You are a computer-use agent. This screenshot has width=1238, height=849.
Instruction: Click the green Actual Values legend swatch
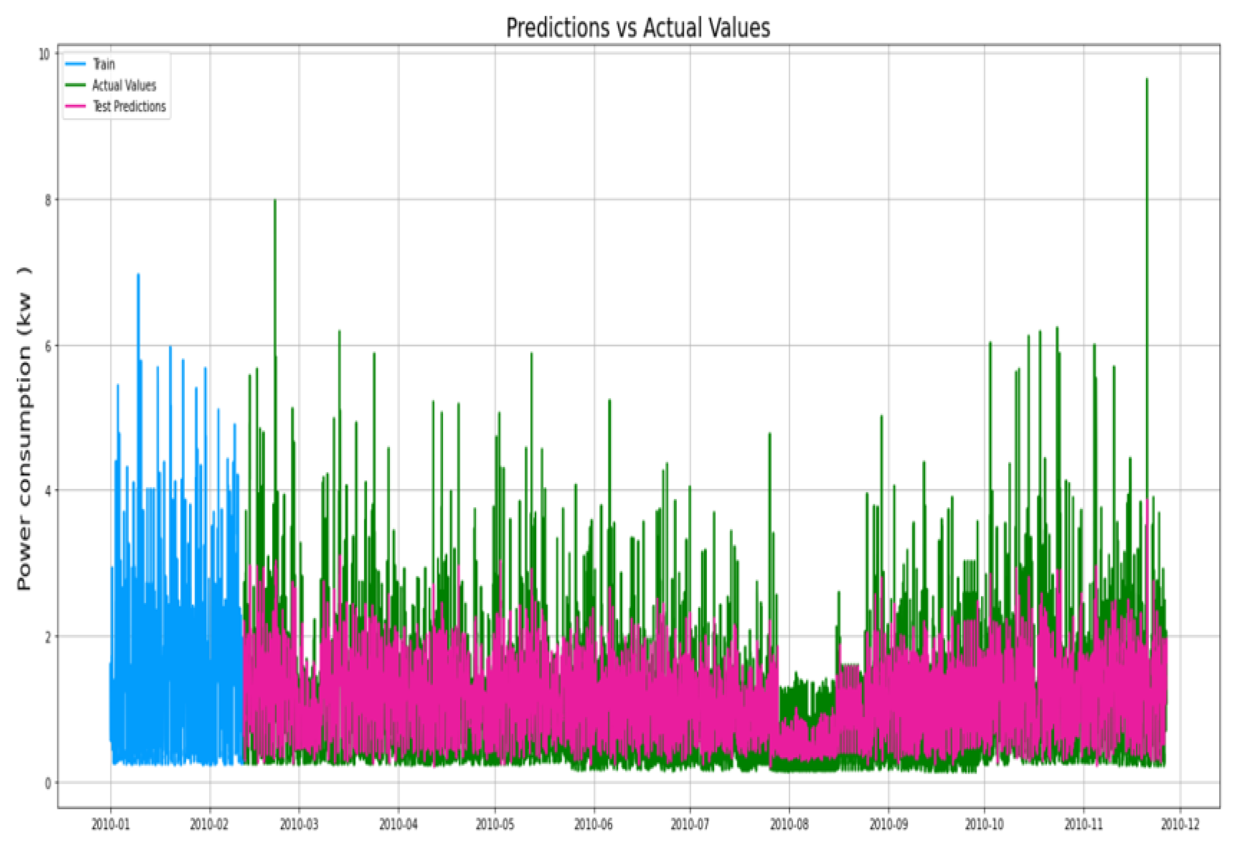pyautogui.click(x=75, y=85)
